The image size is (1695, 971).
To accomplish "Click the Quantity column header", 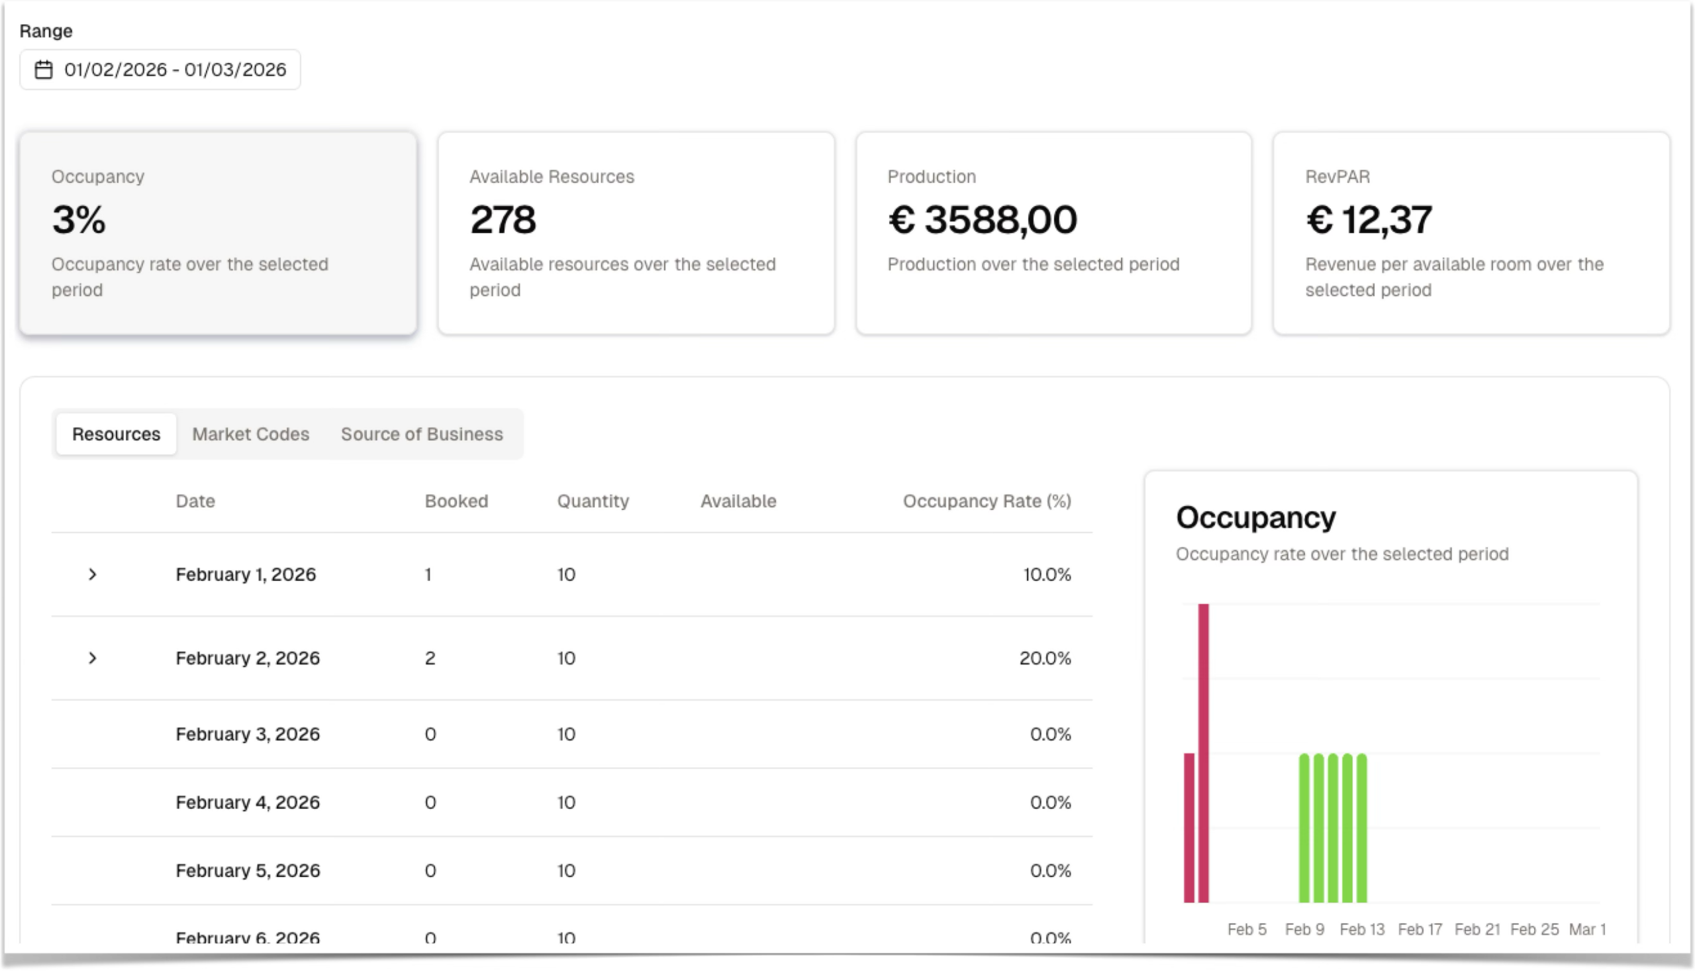I will 593,501.
